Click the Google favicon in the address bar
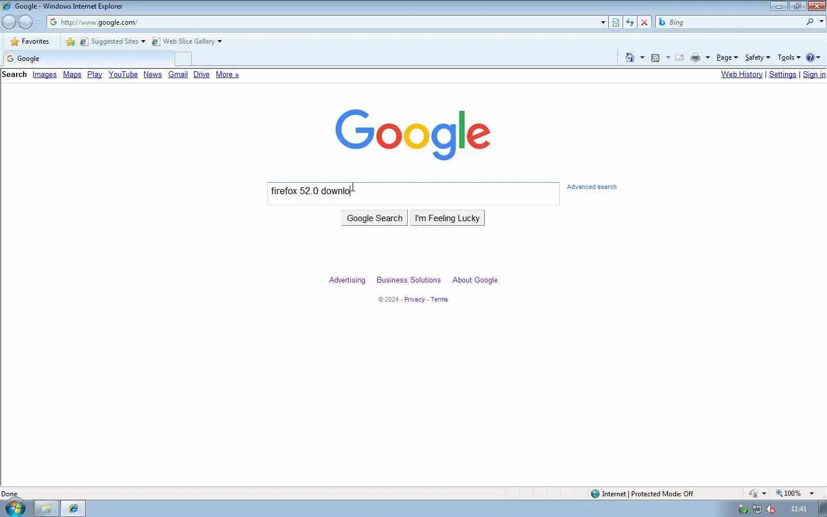This screenshot has height=517, width=827. coord(53,22)
